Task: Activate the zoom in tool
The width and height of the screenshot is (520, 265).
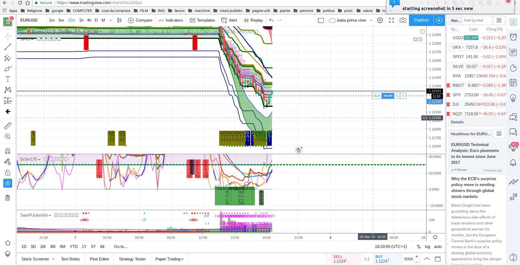Action: (x=8, y=137)
